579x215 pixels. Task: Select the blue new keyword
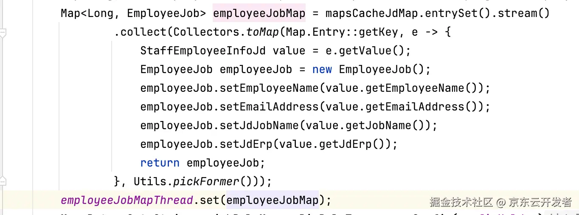pos(322,70)
